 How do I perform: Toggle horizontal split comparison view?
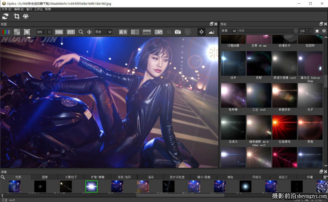[x=147, y=32]
